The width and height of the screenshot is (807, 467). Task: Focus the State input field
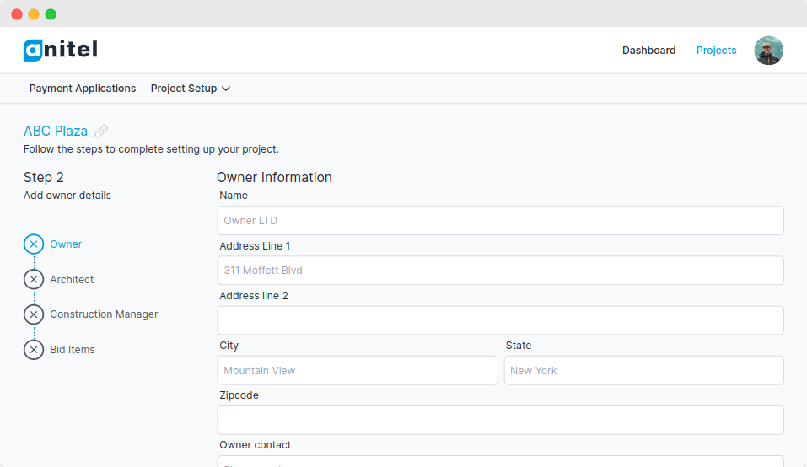[644, 370]
